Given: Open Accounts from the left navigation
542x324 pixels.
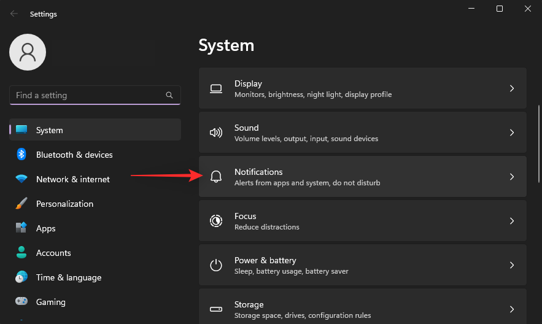Looking at the screenshot, I should coord(53,253).
